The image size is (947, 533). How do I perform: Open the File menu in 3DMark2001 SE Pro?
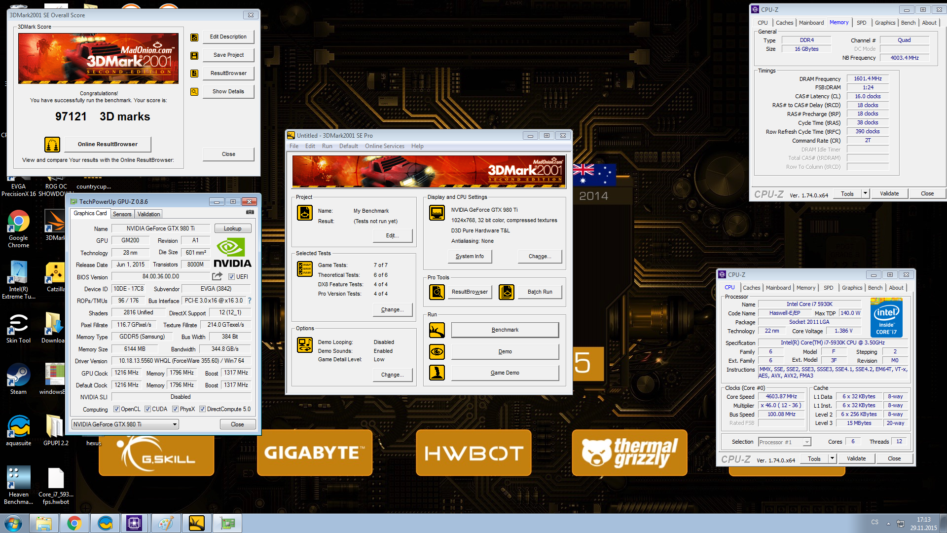coord(294,146)
